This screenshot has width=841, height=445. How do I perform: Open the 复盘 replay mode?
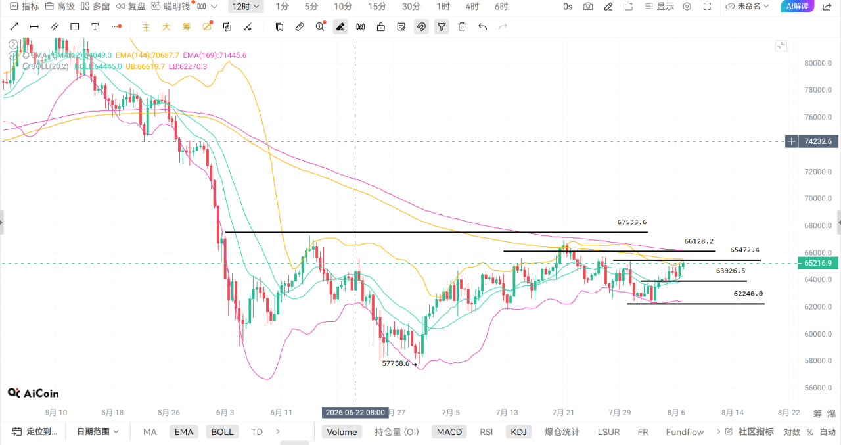(130, 7)
